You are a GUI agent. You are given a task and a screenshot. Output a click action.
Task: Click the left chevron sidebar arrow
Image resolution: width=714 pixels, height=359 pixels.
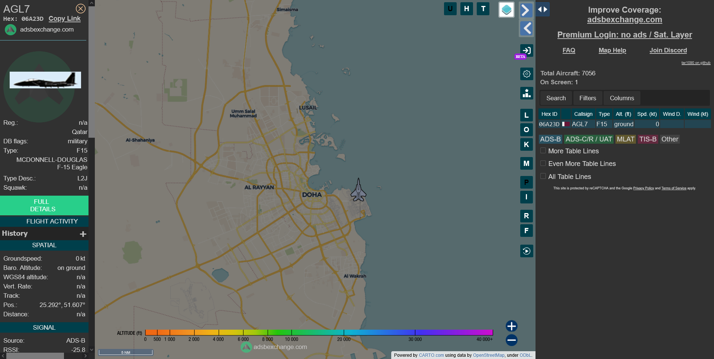click(526, 29)
